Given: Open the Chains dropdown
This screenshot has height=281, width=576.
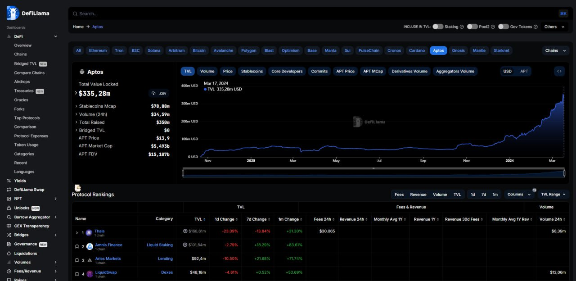Looking at the screenshot, I should pos(556,50).
